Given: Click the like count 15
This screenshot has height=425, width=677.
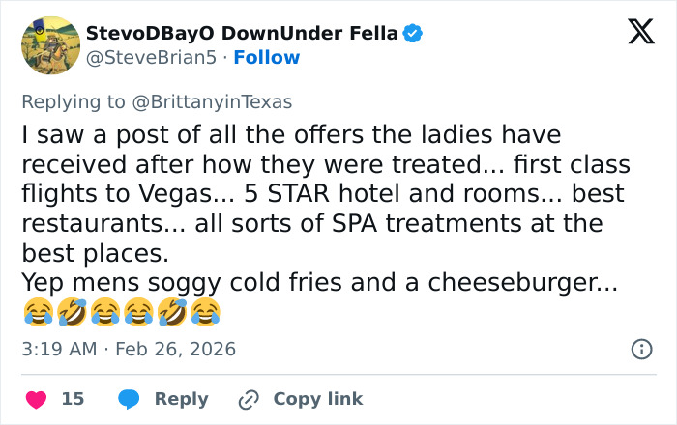Looking at the screenshot, I should pos(73,399).
